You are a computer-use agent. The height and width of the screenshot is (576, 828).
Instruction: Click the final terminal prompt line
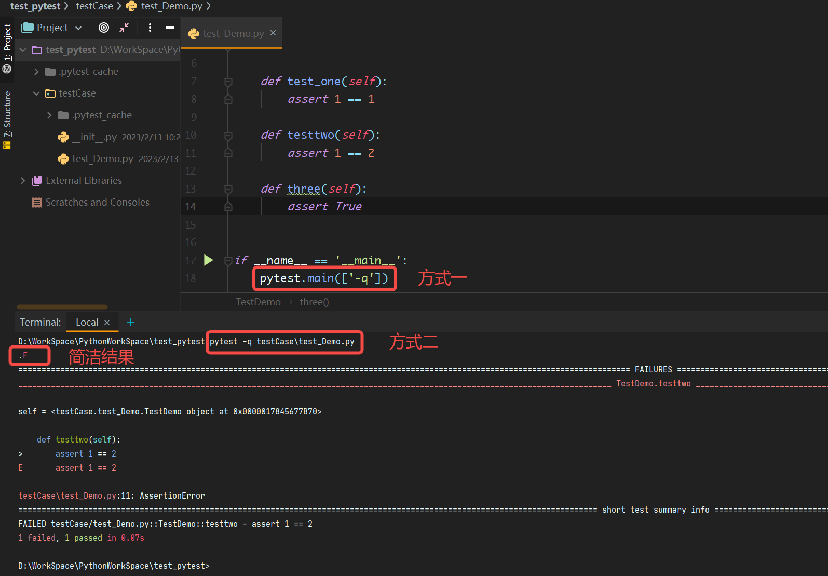pyautogui.click(x=114, y=566)
